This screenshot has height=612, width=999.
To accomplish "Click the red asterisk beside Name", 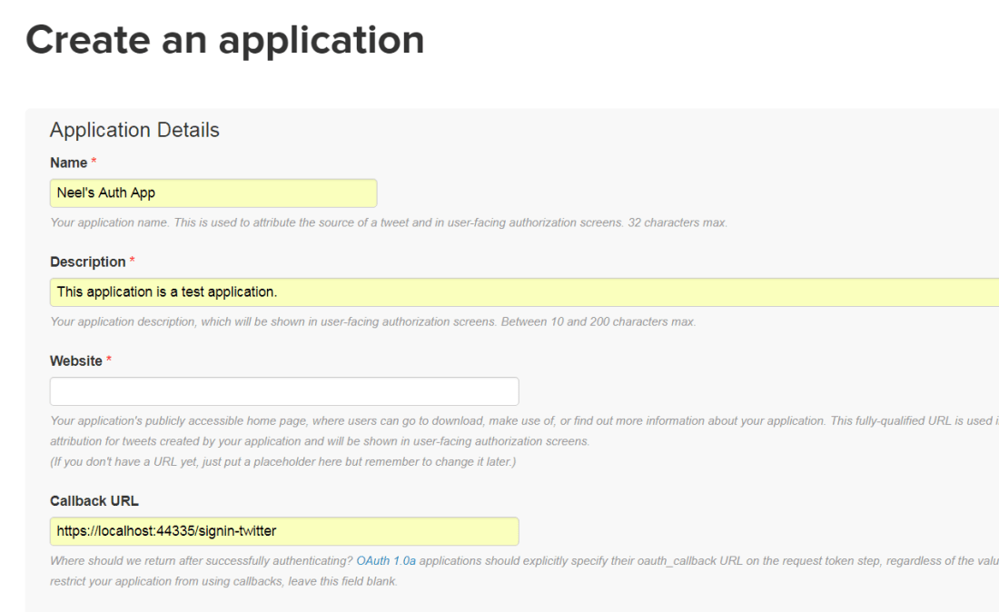I will (x=92, y=163).
